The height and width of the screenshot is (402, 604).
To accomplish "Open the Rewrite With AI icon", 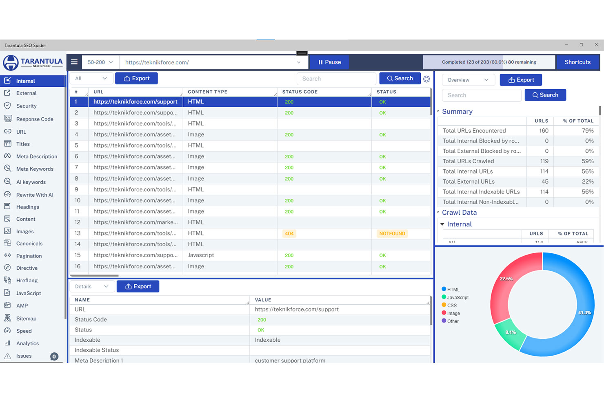I will click(7, 195).
